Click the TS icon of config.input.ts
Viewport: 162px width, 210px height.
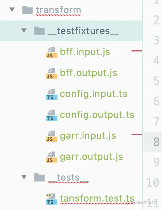coord(52,94)
